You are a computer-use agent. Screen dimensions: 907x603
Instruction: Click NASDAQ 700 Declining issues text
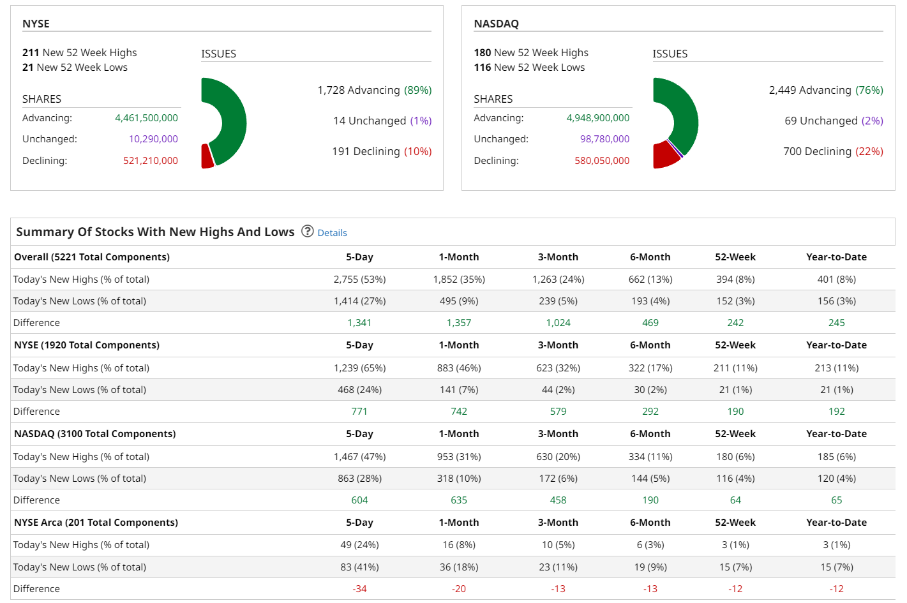click(833, 151)
